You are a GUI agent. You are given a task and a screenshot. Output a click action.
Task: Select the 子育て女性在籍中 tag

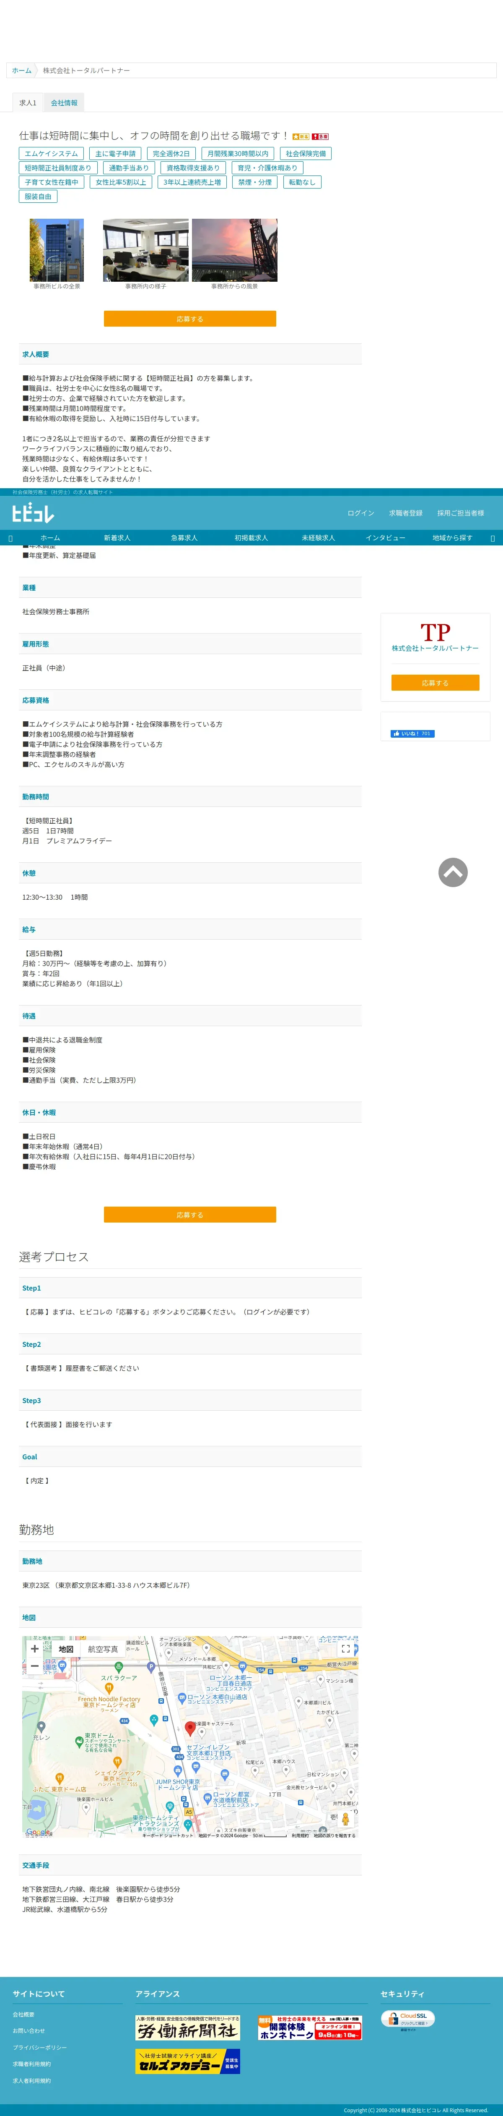[x=51, y=182]
